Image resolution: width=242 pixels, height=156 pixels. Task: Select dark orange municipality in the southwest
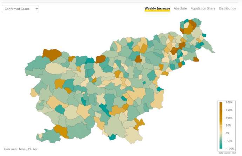click(61, 131)
